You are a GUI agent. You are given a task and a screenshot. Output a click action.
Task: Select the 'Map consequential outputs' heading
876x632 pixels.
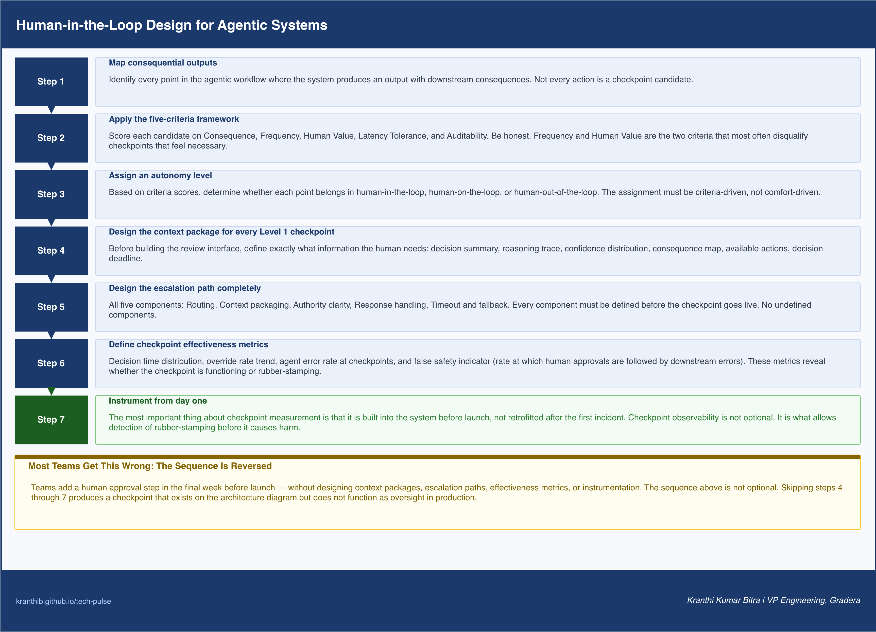coord(163,63)
